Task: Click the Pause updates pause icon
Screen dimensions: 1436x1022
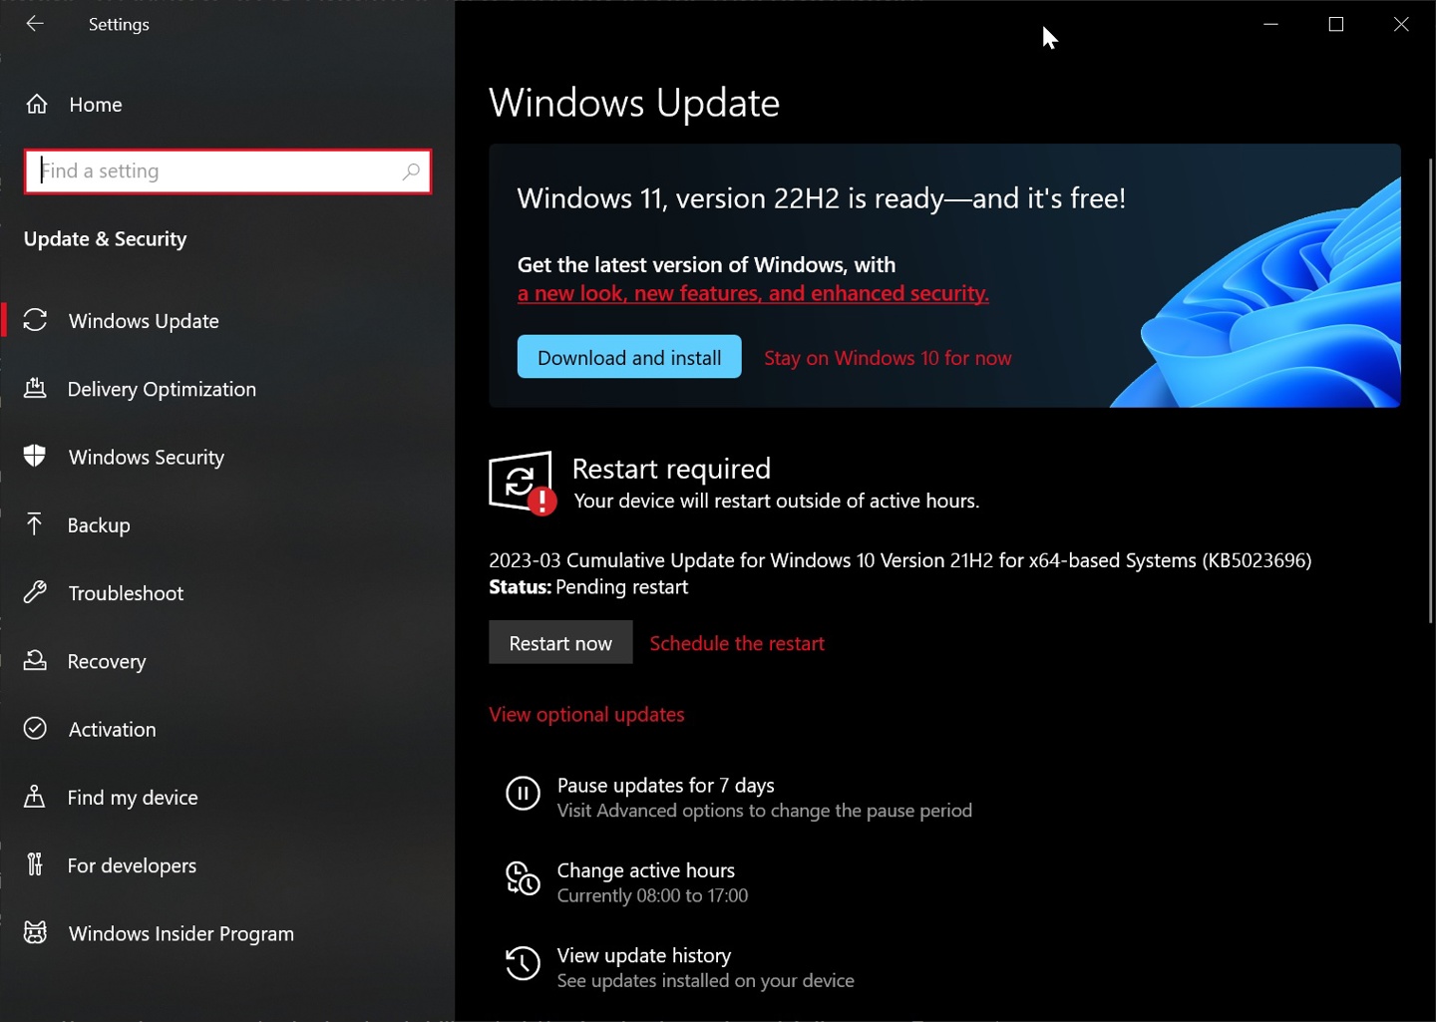Action: pyautogui.click(x=523, y=793)
